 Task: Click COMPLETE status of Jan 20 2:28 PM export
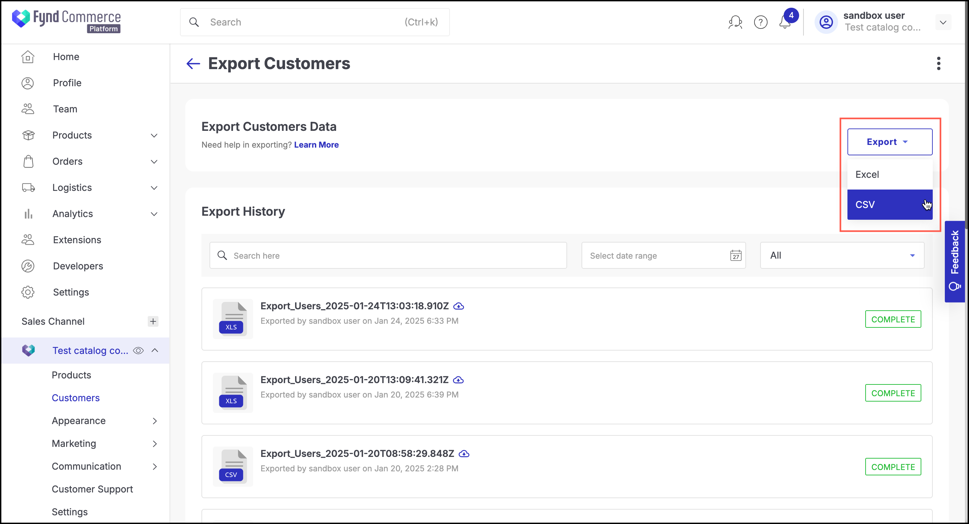(x=893, y=467)
